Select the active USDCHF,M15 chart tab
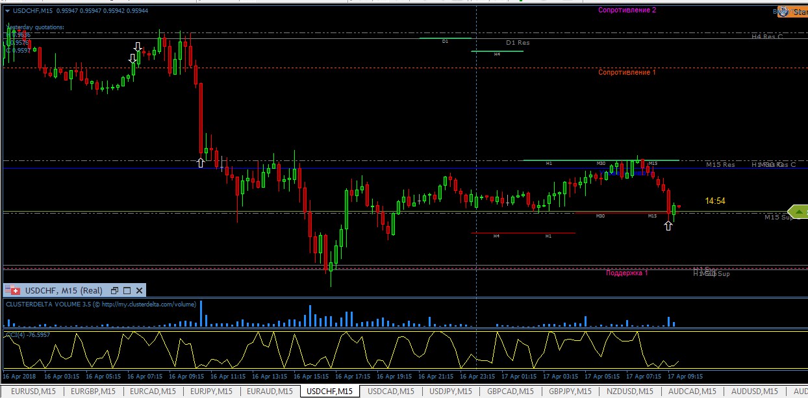The height and width of the screenshot is (398, 808). [x=331, y=392]
